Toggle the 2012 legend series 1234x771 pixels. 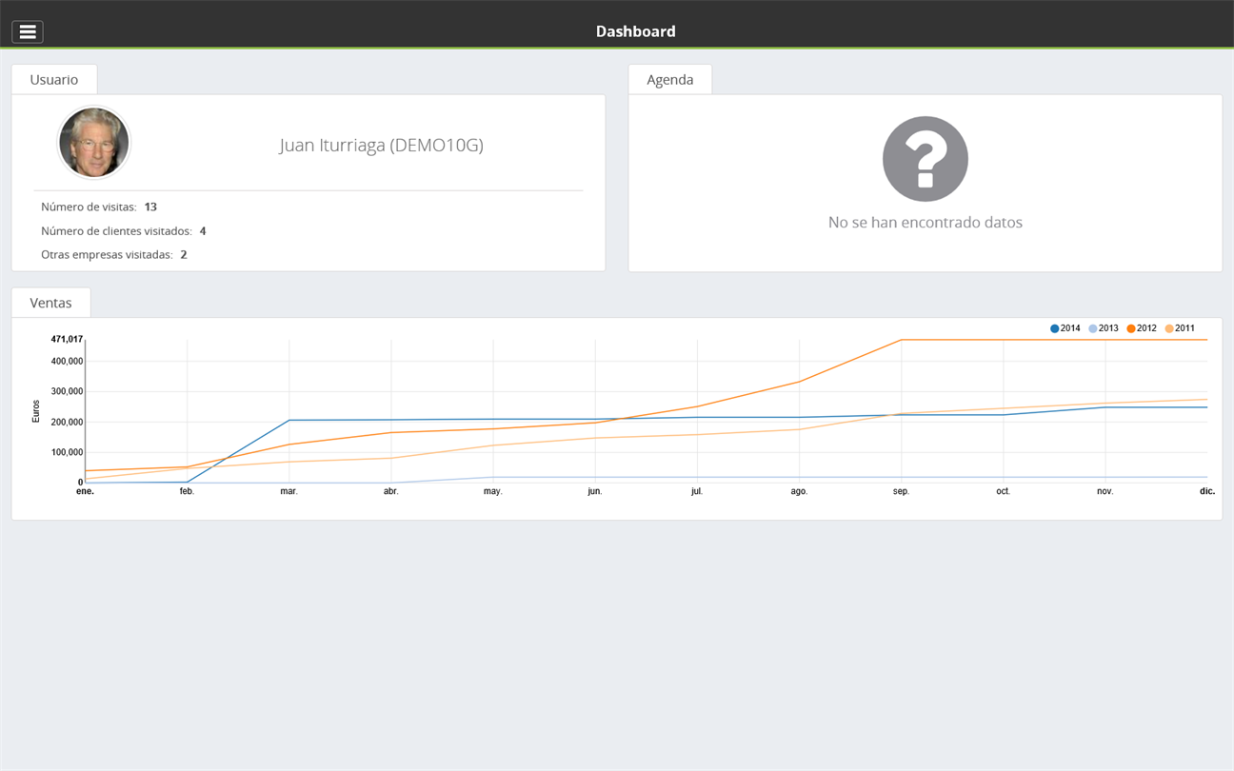[x=1142, y=328]
